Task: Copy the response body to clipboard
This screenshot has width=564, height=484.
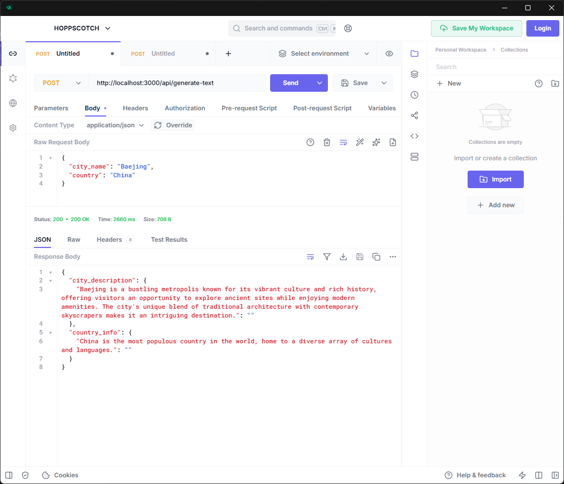Action: coord(376,257)
